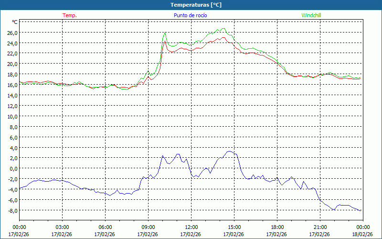Click the Temperaturas [°C] chart title
This screenshot has height=239, width=382.
coord(196,5)
